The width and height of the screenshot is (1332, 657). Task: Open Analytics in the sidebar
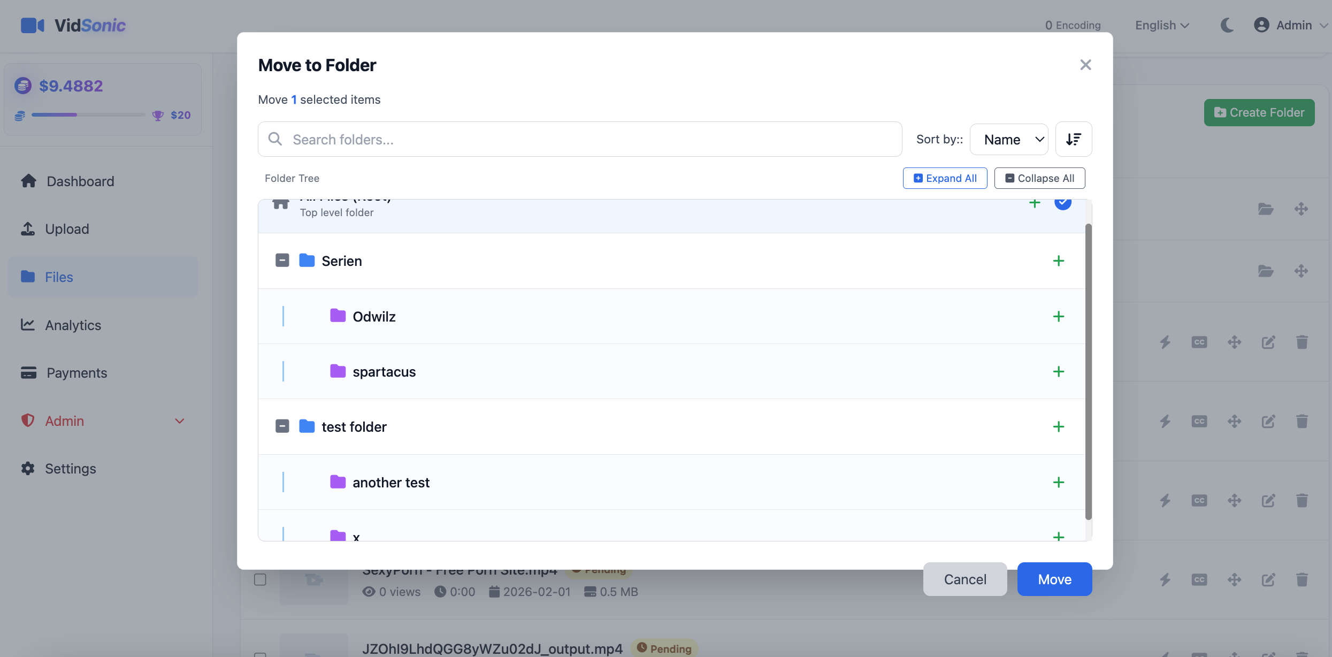coord(73,325)
